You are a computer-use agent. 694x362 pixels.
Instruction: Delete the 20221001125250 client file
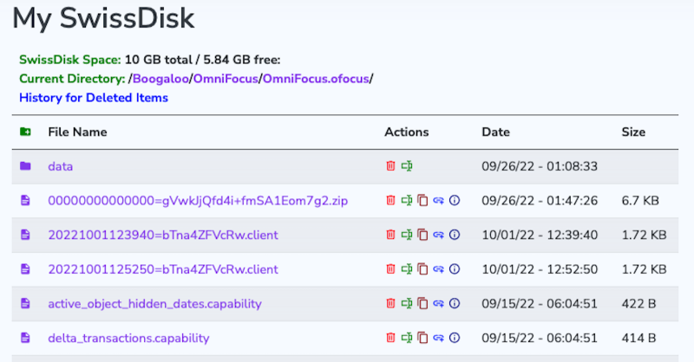(x=390, y=269)
